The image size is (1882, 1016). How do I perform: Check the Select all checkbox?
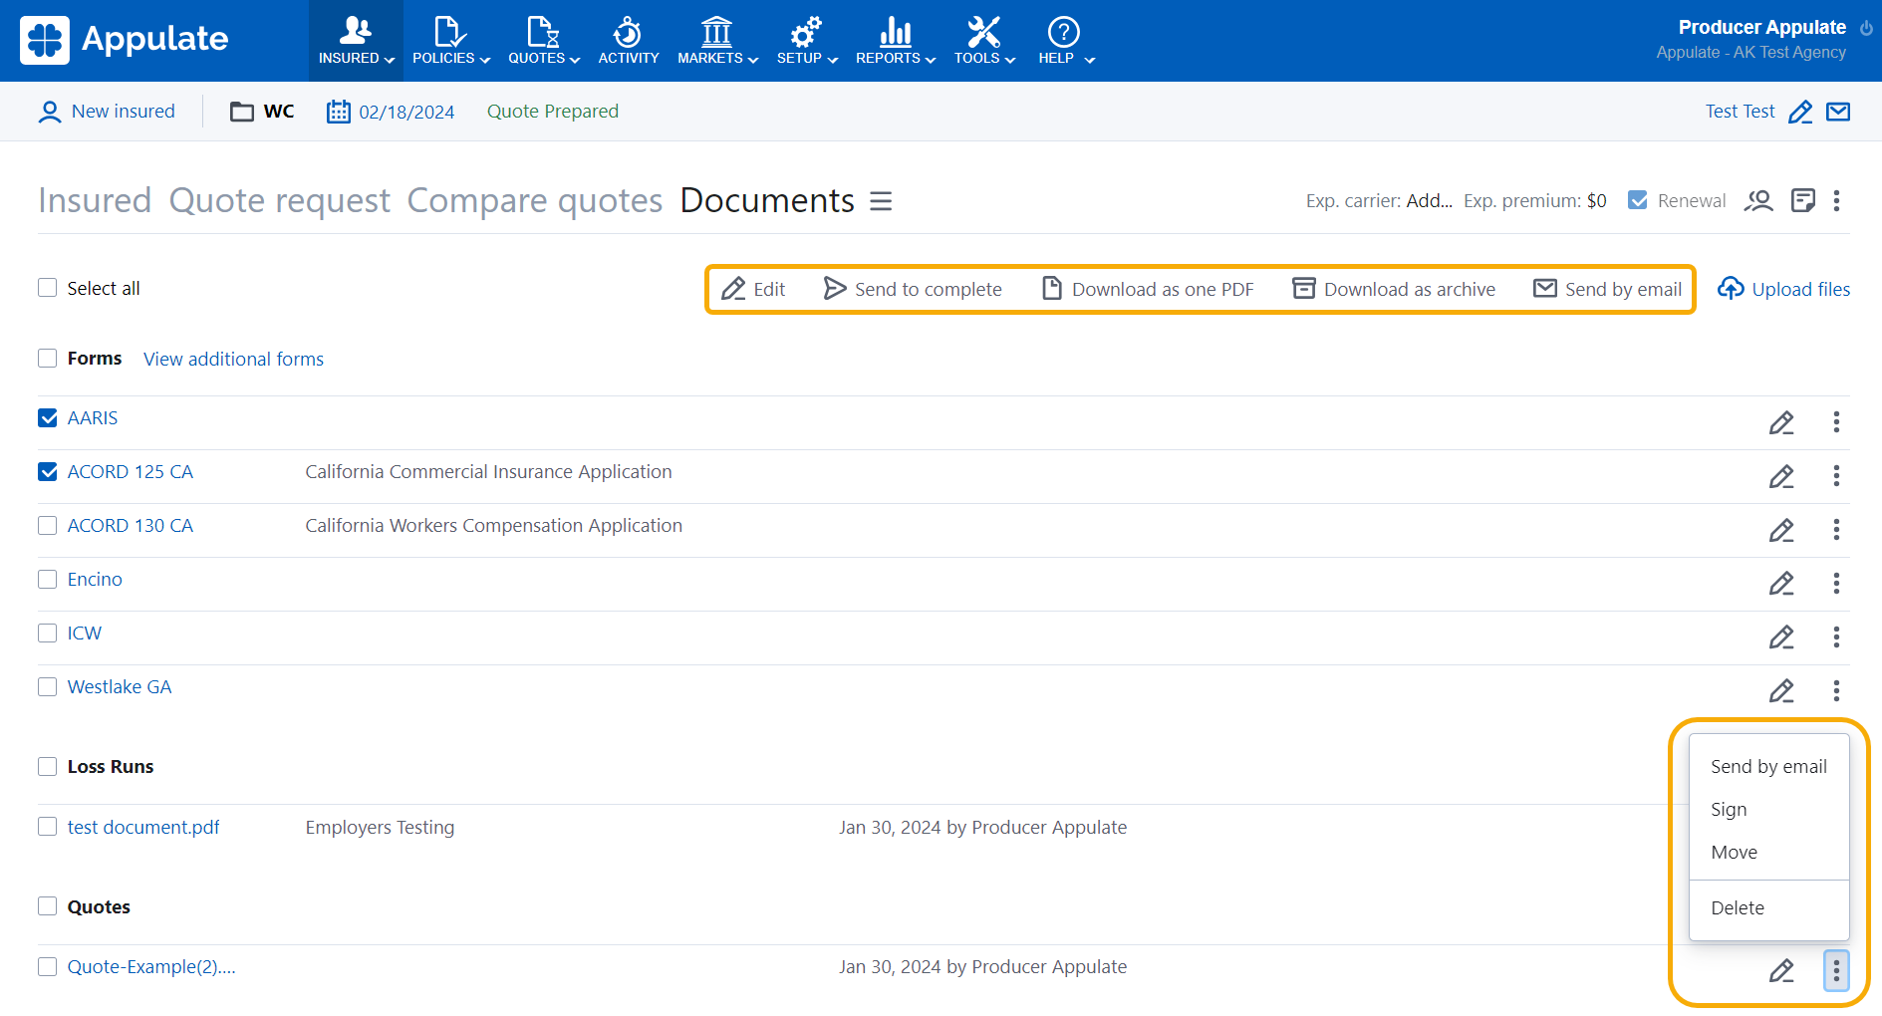[47, 287]
